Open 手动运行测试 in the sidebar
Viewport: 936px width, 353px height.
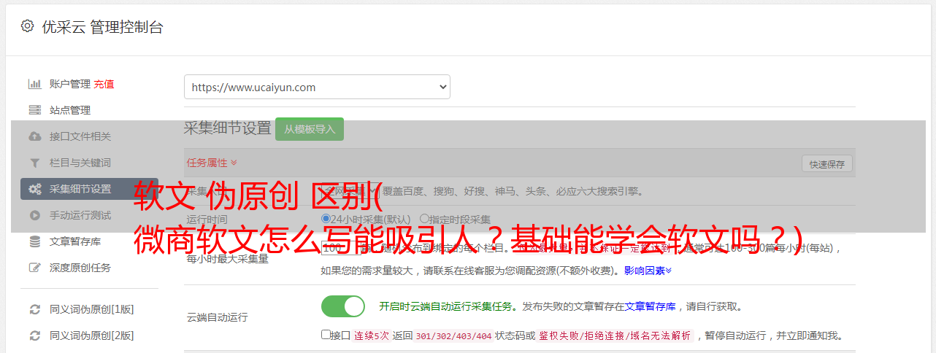80,215
